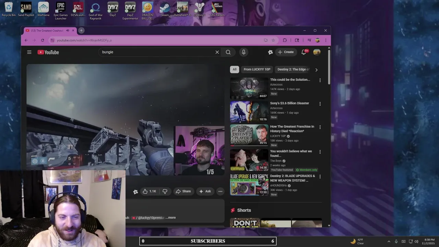Open the browser extensions puzzle icon
The image size is (439, 247).
[285, 40]
